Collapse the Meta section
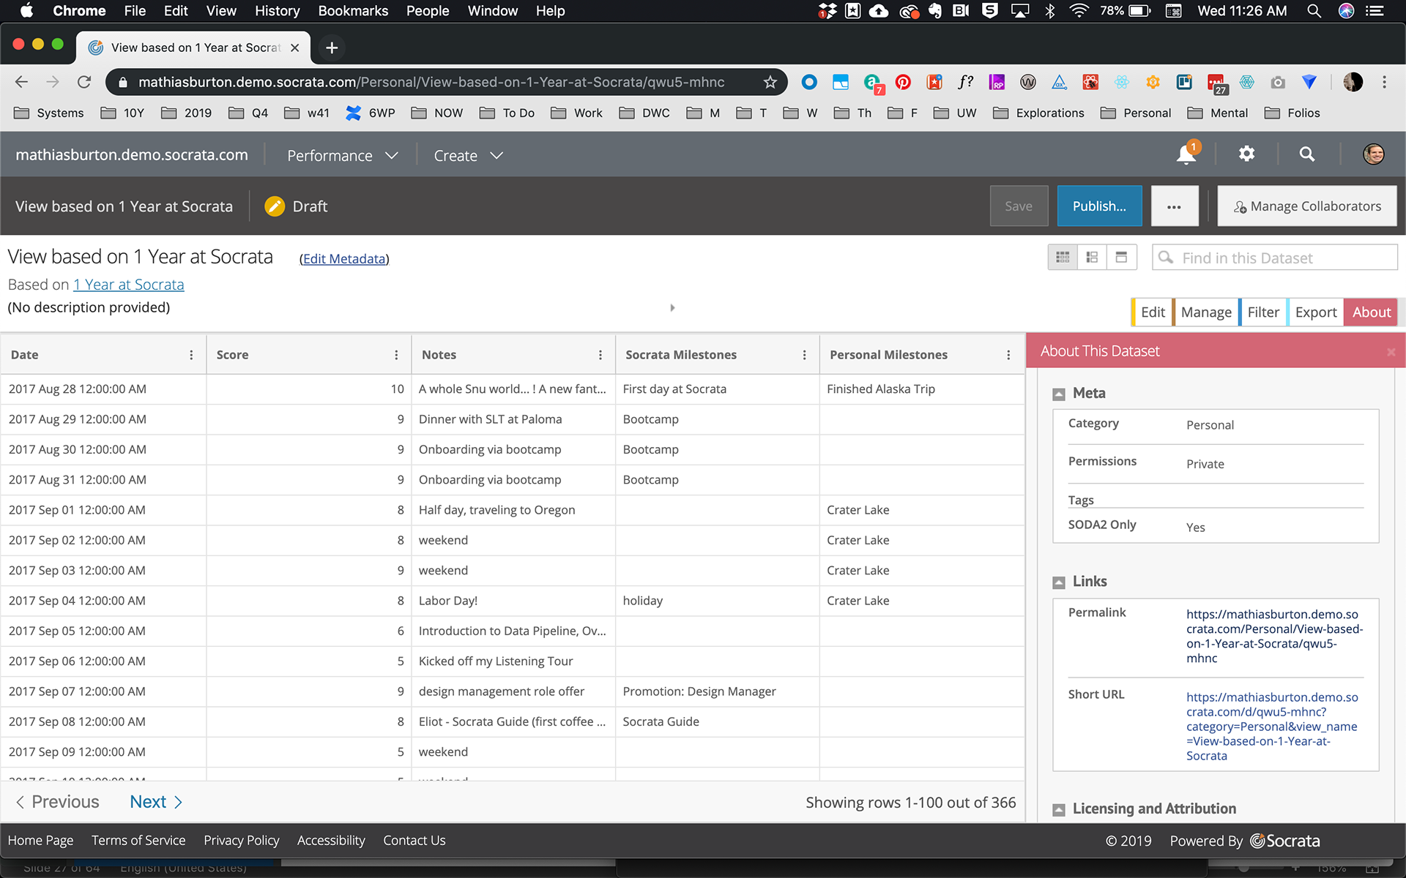This screenshot has width=1406, height=878. 1059,394
